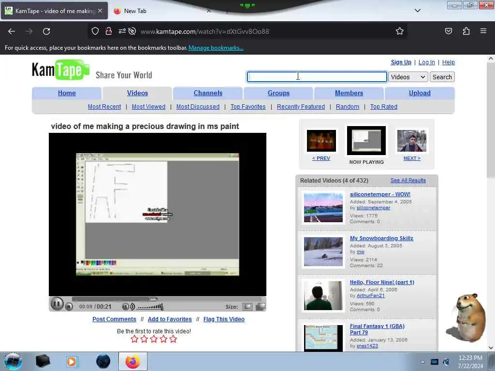The height and width of the screenshot is (371, 495).
Task: Click the KamTape logo
Action: point(60,70)
